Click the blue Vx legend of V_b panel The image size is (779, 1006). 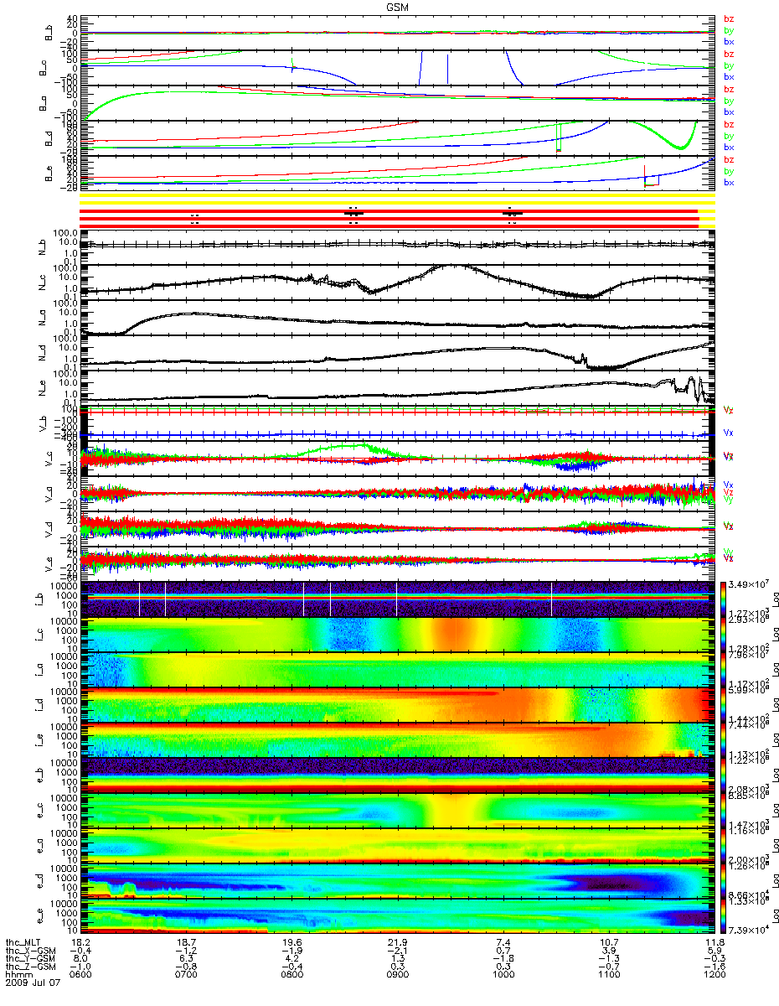click(x=729, y=433)
